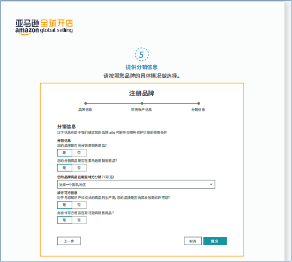Image resolution: width=292 pixels, height=262 pixels.
Task: Click the 提供分销信息 heading link
Action: click(x=141, y=67)
